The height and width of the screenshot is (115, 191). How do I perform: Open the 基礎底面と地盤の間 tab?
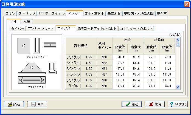pyautogui.click(x=139, y=13)
